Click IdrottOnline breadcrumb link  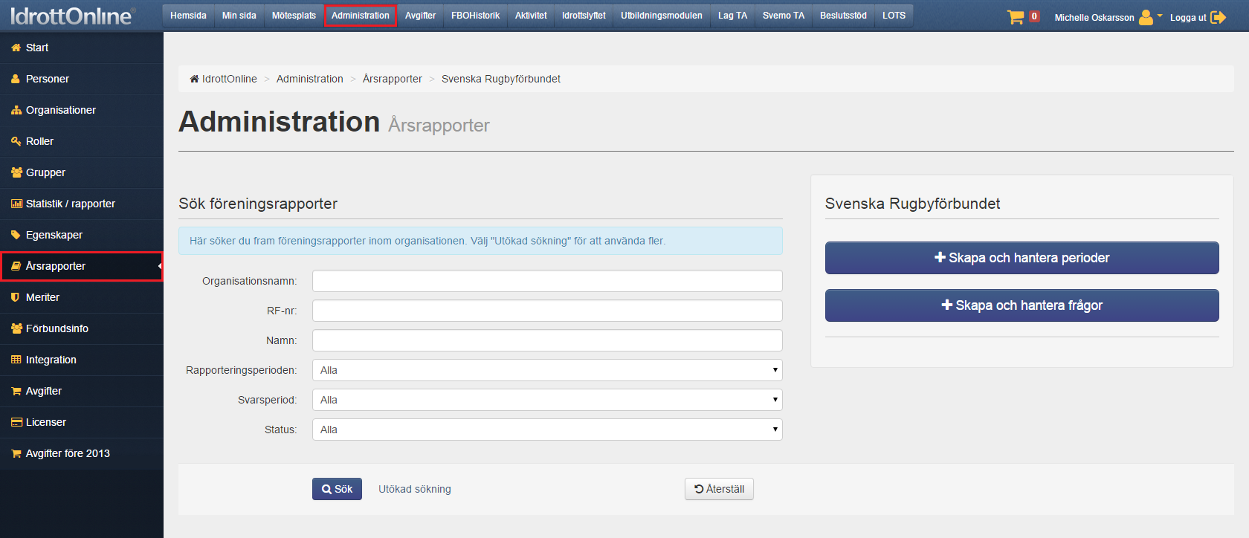230,79
